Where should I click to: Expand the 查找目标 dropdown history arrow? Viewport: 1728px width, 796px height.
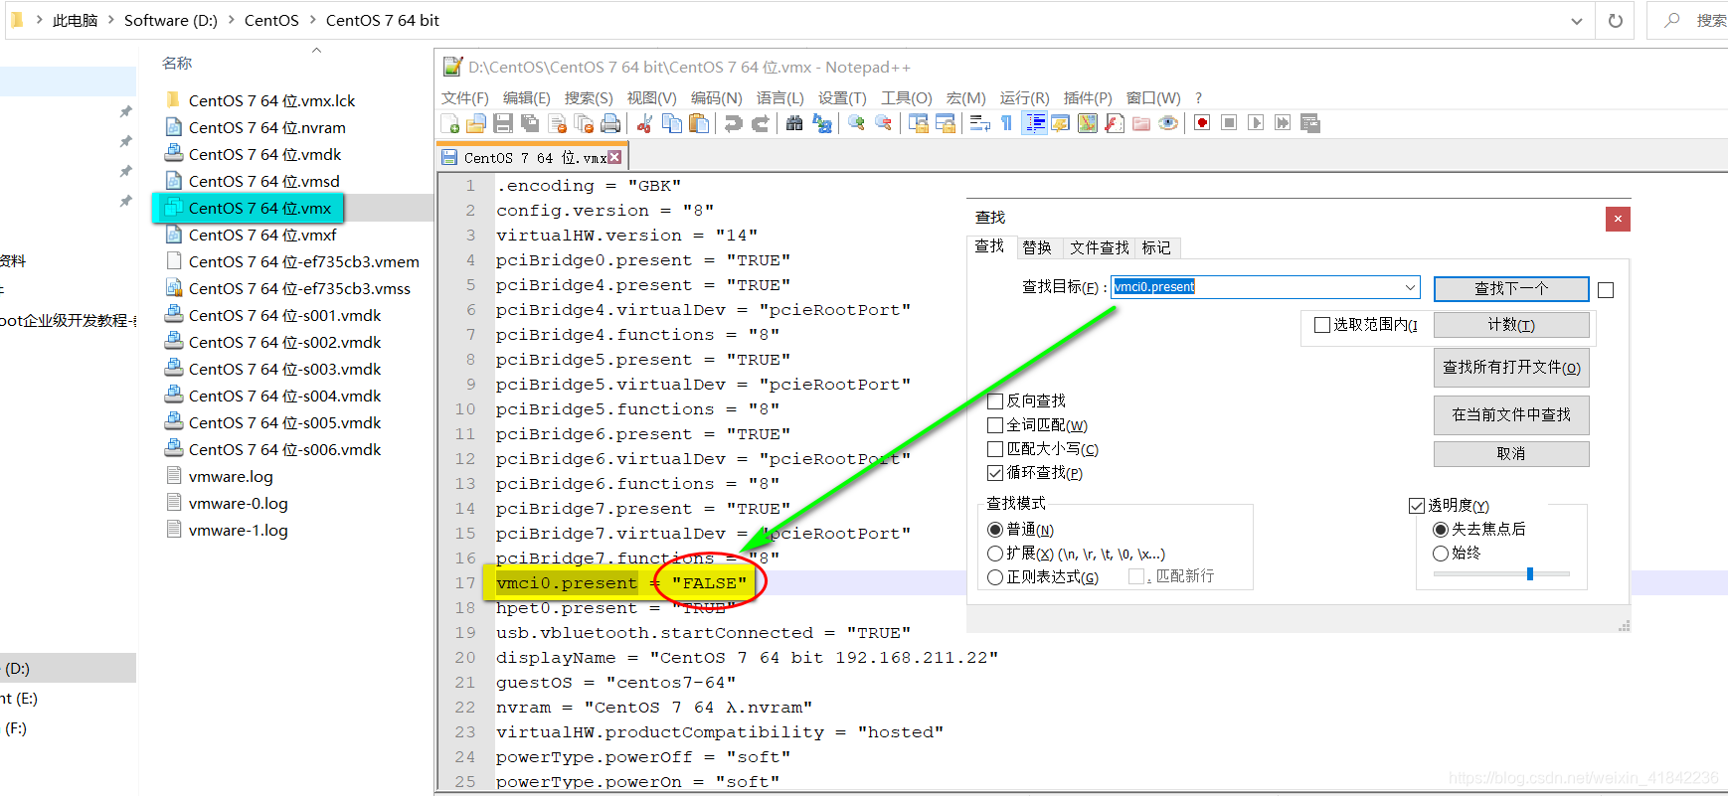click(1410, 287)
